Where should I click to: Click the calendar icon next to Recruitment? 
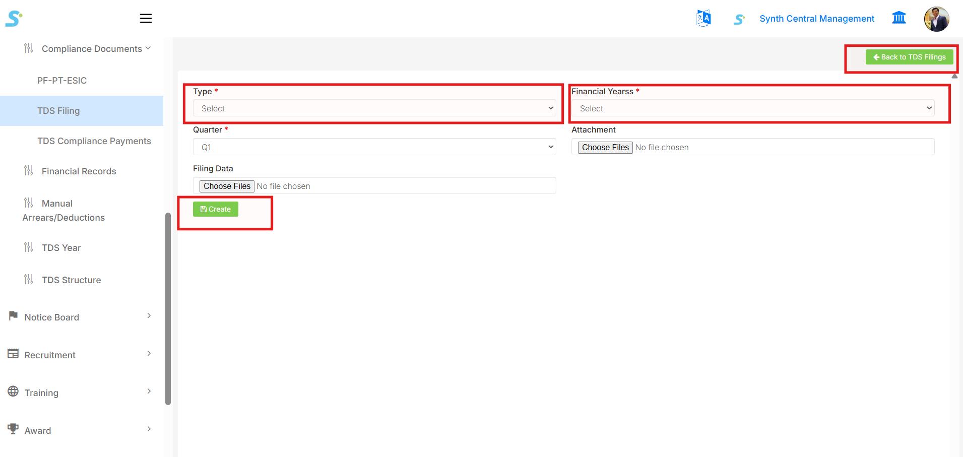pos(13,353)
